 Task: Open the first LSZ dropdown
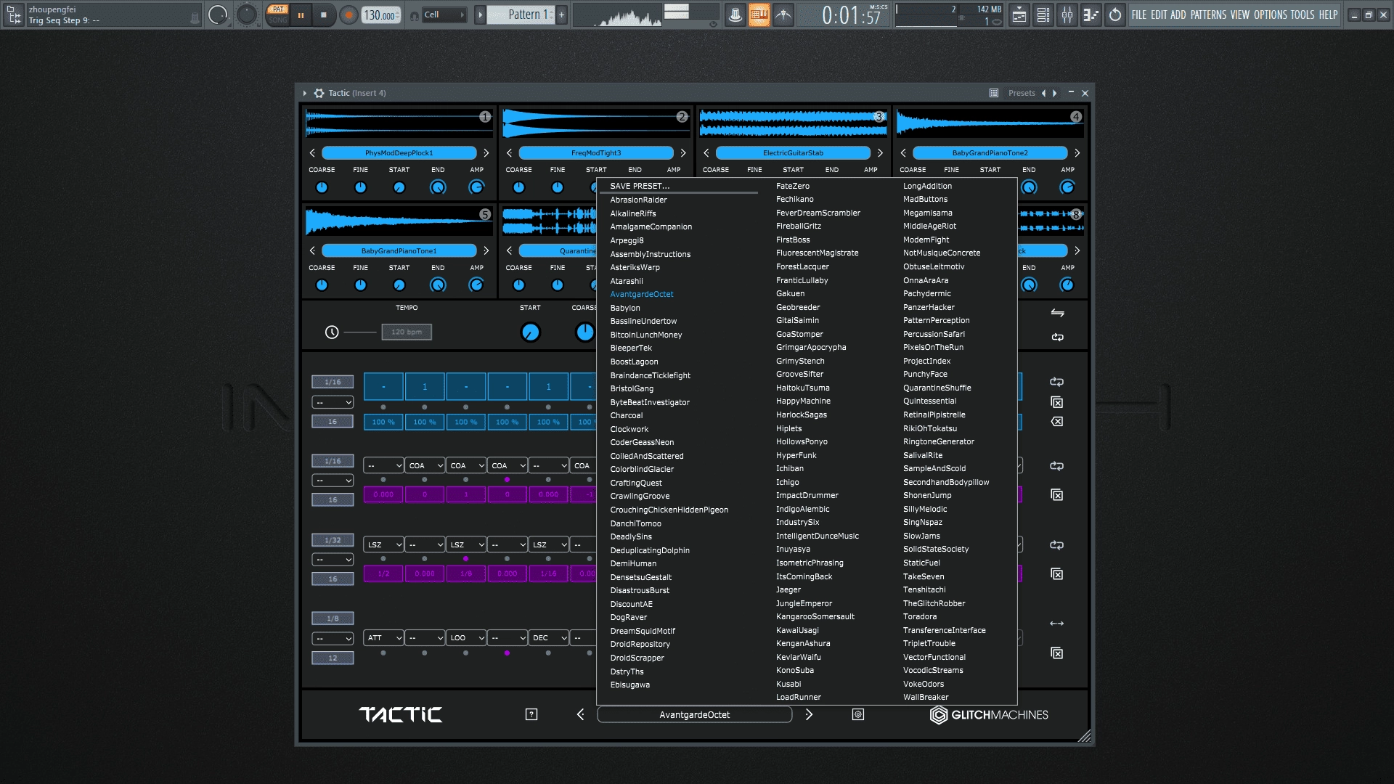click(x=383, y=544)
